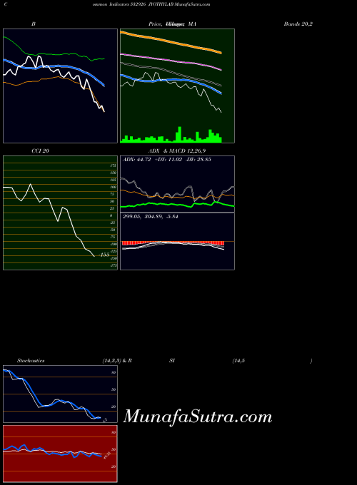Click the '299.05, 304.89, -5.84' MACD values

151,217
